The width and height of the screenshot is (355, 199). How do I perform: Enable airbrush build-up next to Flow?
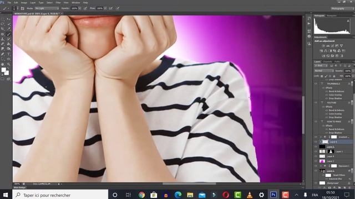111,8
